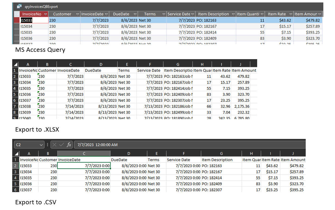Click the Insert Function fx icon
335x210 pixels.
tap(69, 145)
